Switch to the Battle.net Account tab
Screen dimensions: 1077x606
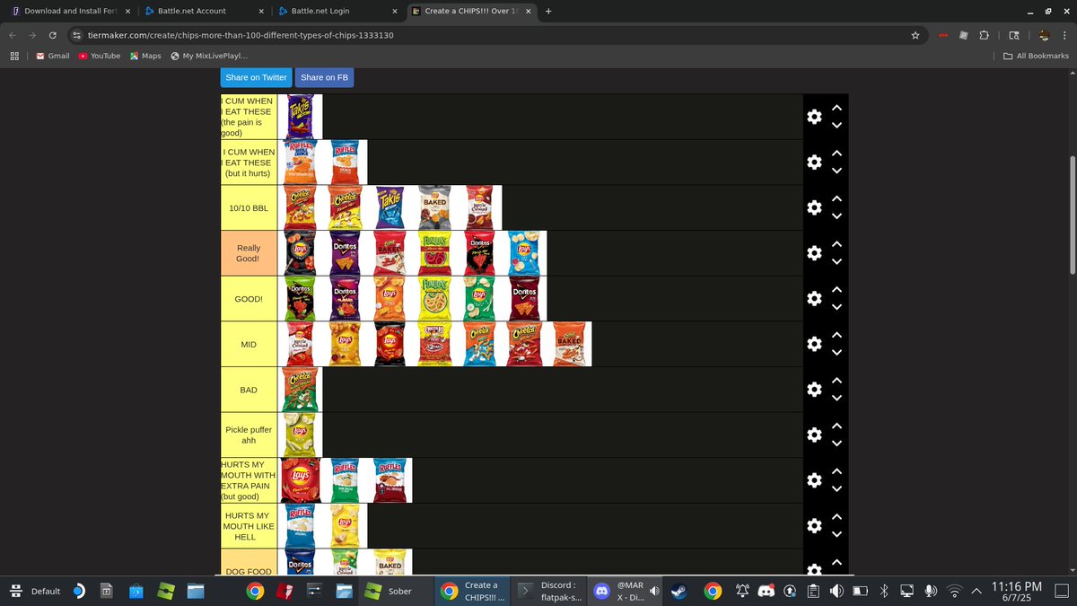[x=204, y=11]
